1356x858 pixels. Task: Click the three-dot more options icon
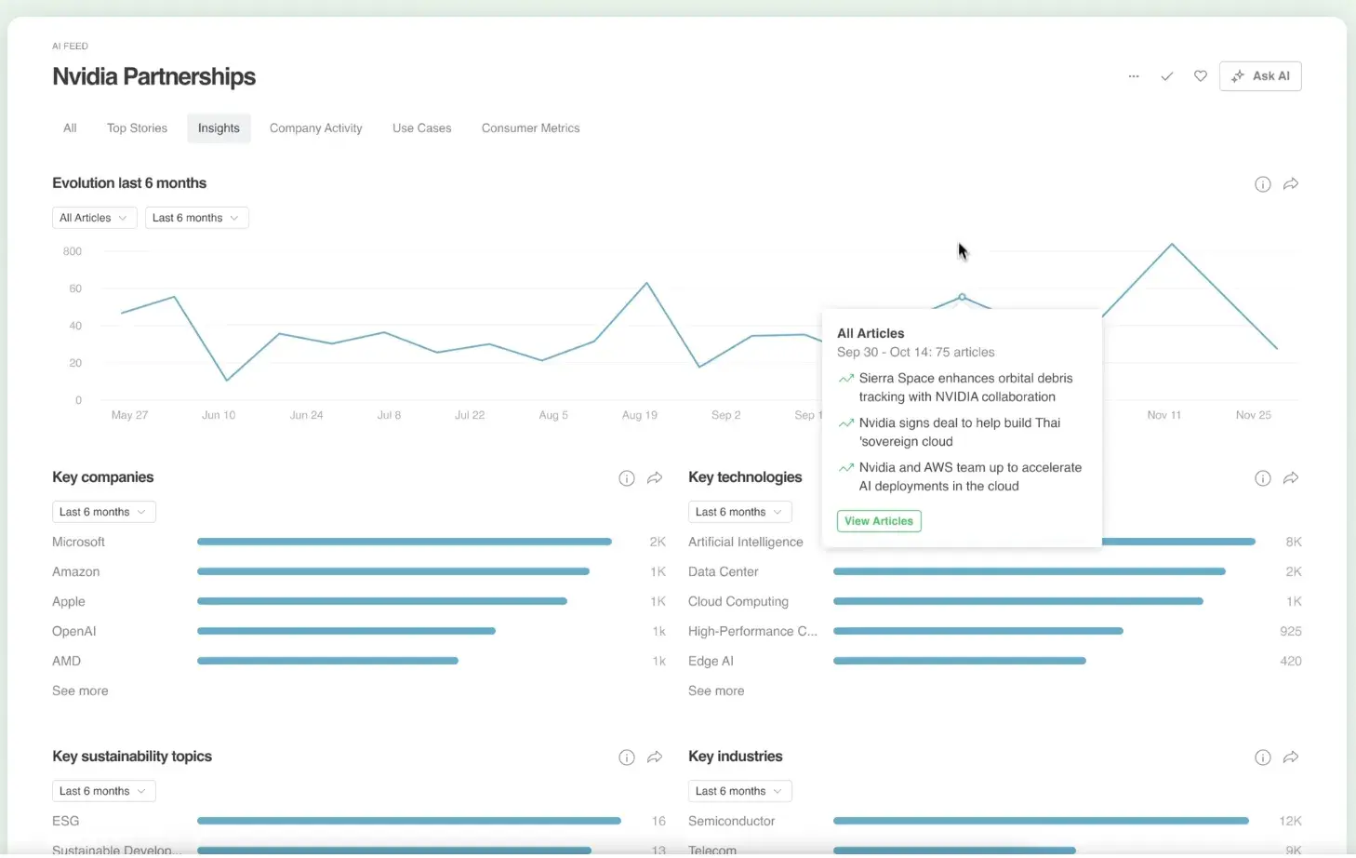[1133, 76]
